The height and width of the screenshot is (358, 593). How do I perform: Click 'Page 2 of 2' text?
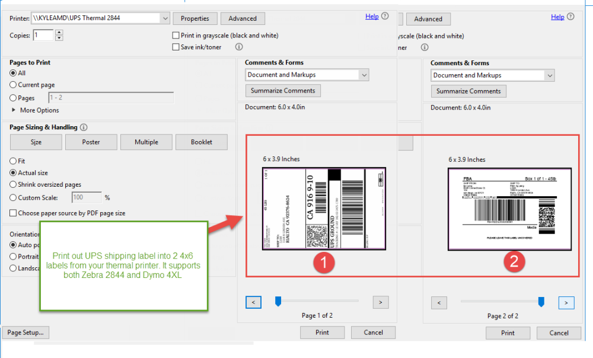point(503,316)
